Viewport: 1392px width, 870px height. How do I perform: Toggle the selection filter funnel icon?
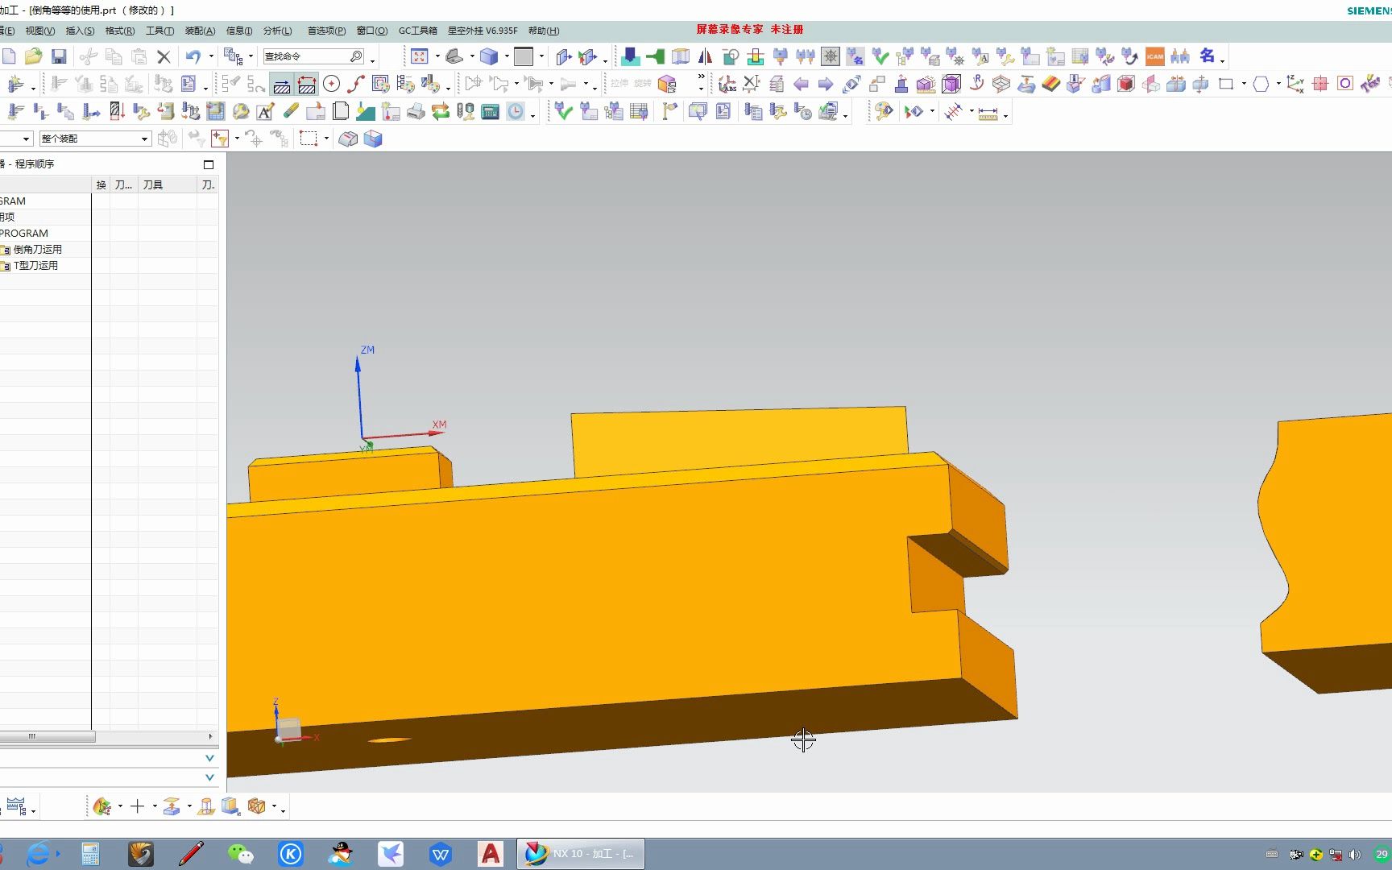219,139
